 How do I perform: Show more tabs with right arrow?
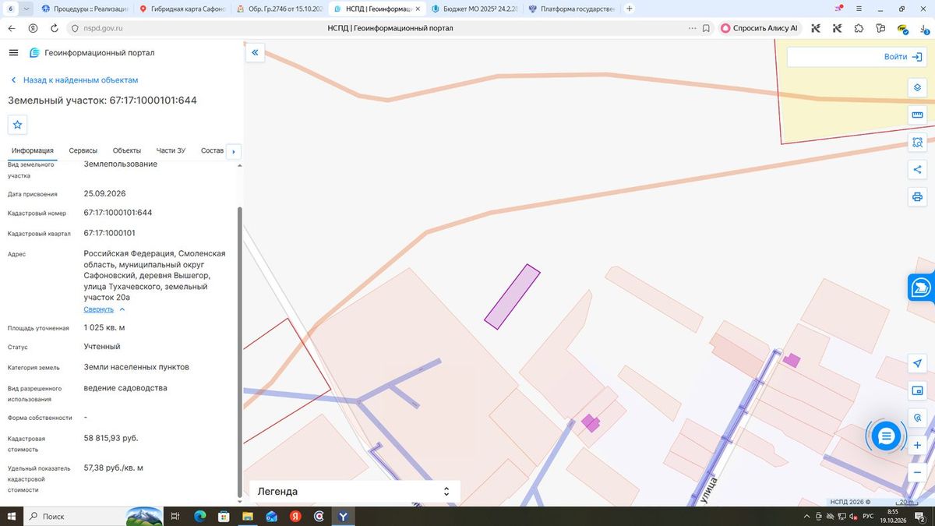(234, 151)
